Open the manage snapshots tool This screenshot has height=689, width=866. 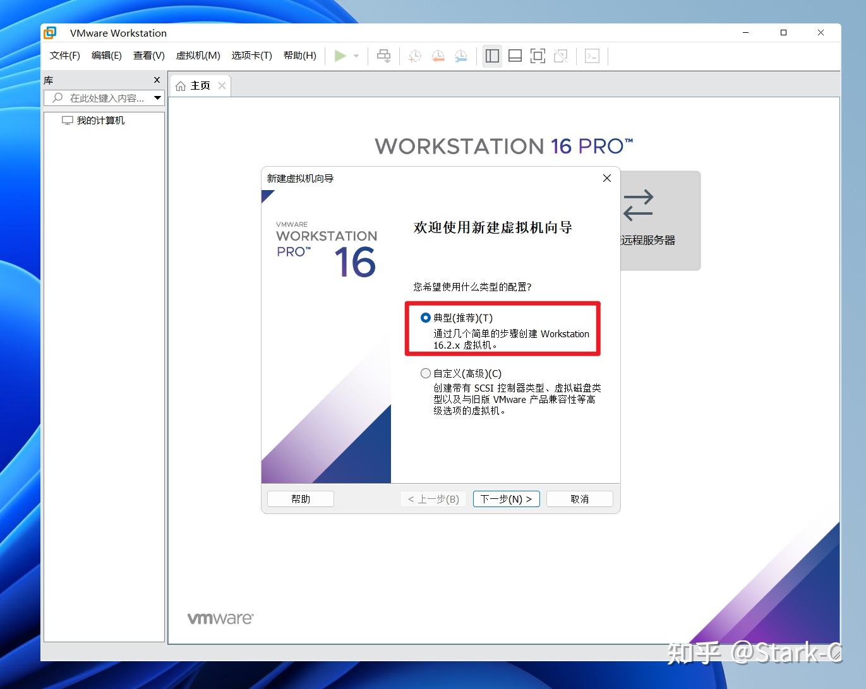pos(460,56)
